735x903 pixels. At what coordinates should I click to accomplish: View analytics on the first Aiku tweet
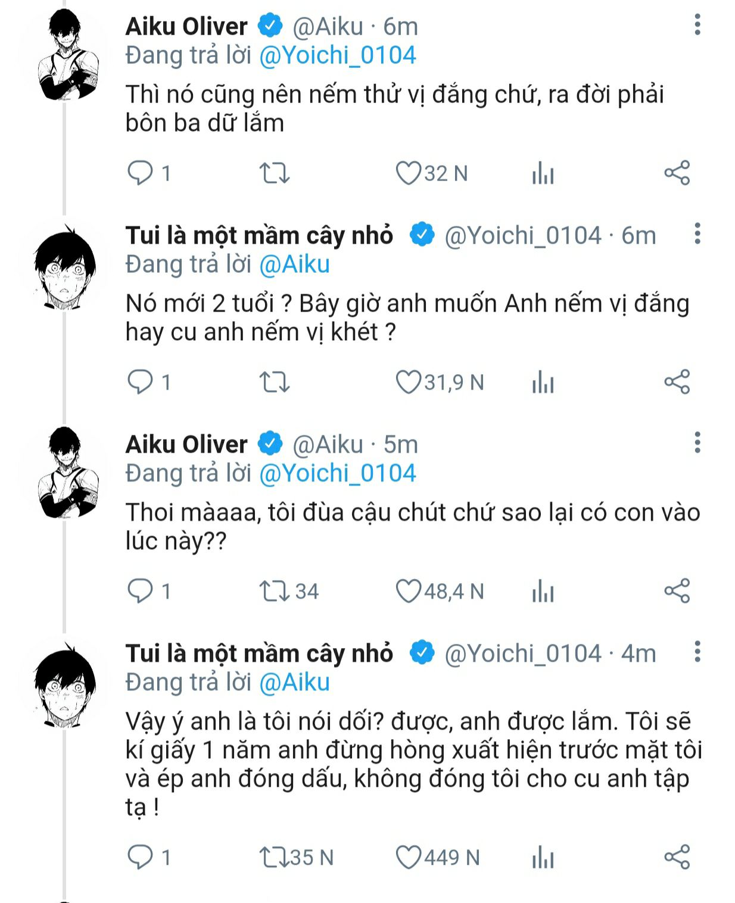pyautogui.click(x=543, y=174)
